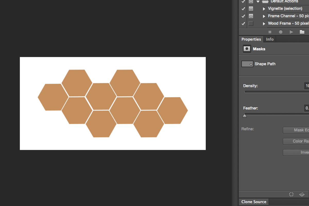The height and width of the screenshot is (206, 309).
Task: Expand the Frame Channel action
Action: click(x=264, y=16)
